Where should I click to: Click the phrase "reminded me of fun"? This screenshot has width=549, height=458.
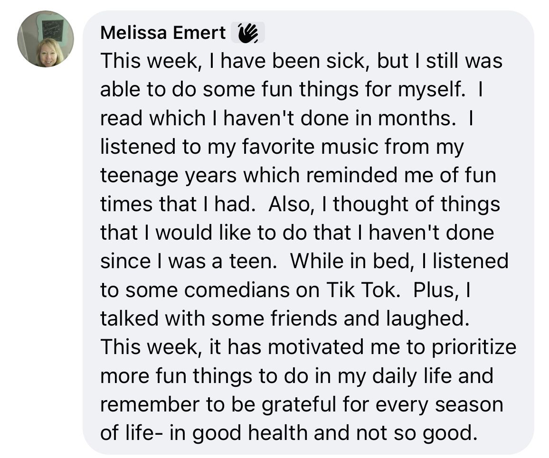tap(401, 176)
